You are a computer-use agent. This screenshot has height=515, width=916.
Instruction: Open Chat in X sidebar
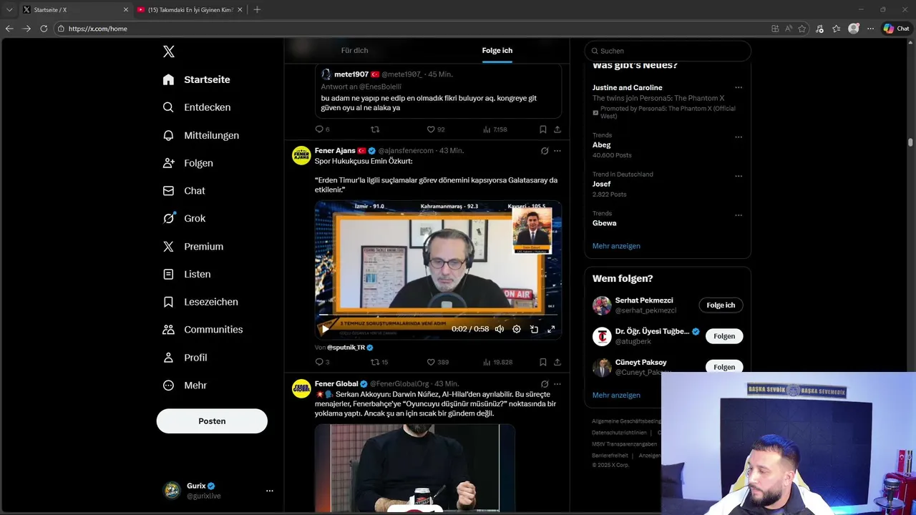pyautogui.click(x=184, y=191)
